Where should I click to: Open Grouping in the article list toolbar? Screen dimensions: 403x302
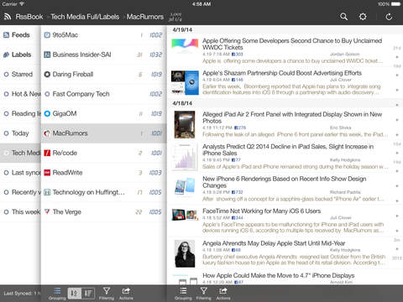183,294
